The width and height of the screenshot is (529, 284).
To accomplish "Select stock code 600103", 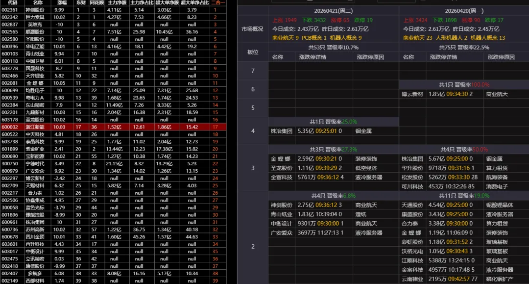I will point(10,53).
